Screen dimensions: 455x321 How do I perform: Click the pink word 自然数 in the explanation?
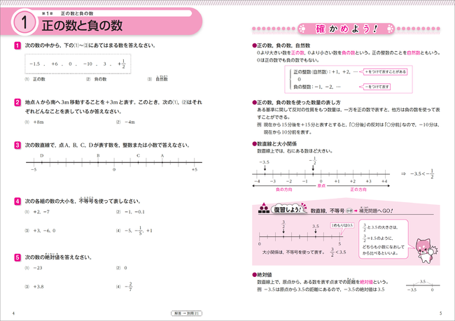[x=414, y=52]
